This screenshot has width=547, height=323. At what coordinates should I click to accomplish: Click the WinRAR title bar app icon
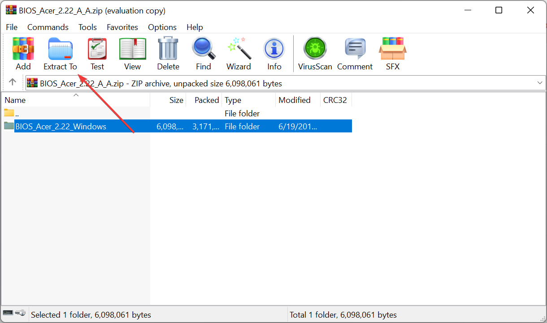[x=11, y=10]
